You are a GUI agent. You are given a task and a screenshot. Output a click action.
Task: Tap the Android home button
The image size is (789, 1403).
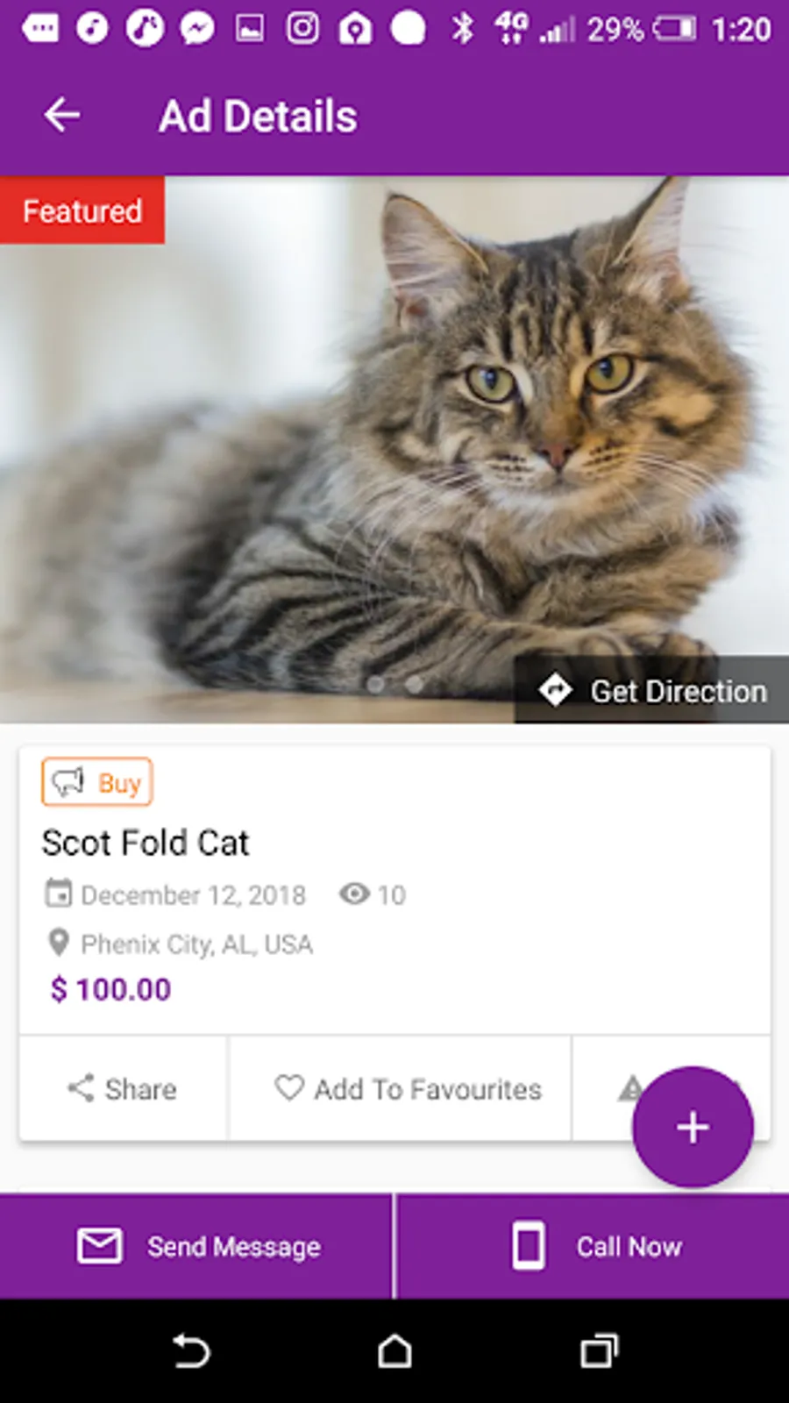[394, 1351]
